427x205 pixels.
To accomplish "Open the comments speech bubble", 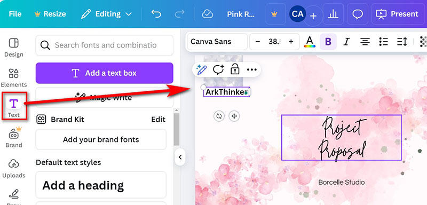I will click(x=358, y=14).
